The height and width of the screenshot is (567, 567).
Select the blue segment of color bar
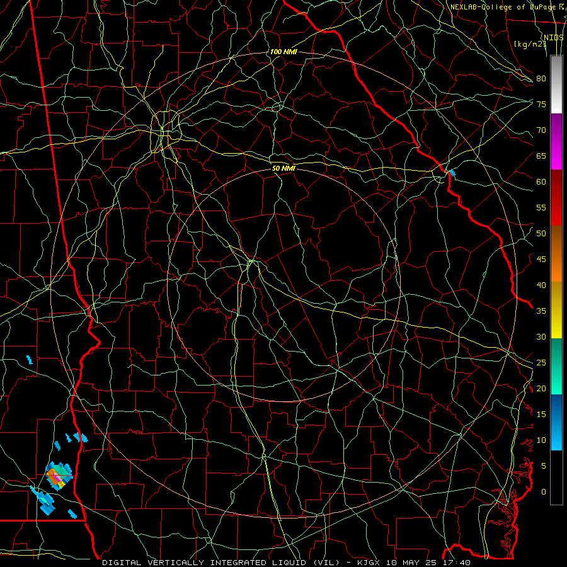pos(556,422)
